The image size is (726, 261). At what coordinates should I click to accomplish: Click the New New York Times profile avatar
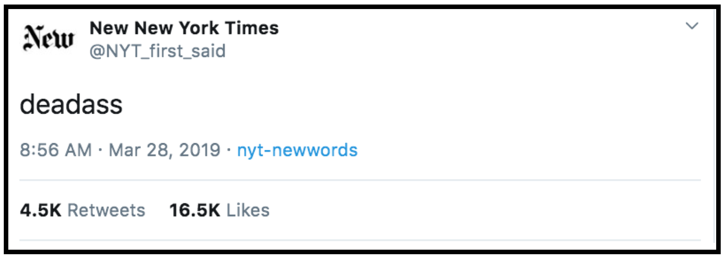click(x=48, y=38)
